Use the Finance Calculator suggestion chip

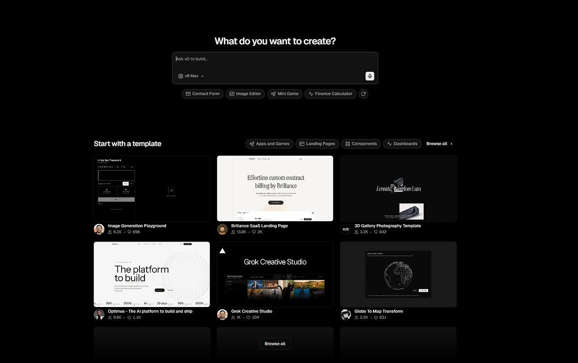point(331,94)
